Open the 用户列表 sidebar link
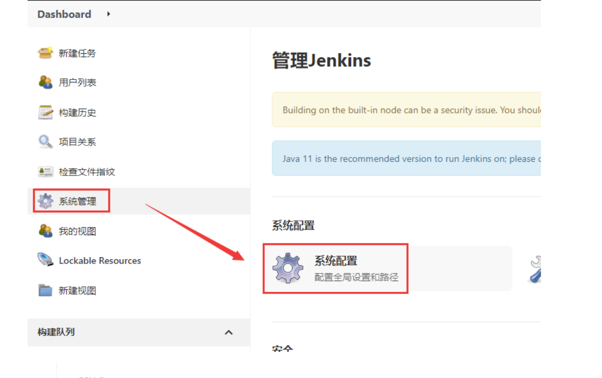This screenshot has height=378, width=602. click(77, 82)
